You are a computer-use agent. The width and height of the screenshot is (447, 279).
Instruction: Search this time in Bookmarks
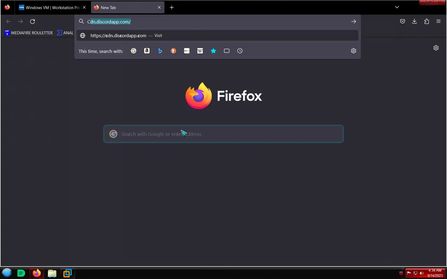point(213,51)
